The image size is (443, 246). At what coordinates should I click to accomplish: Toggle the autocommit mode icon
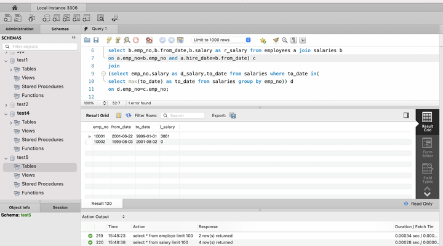tap(180, 40)
